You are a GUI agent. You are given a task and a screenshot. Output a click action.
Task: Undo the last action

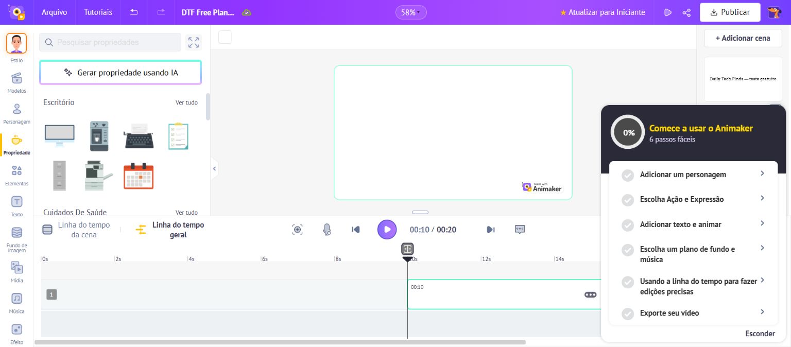(134, 12)
